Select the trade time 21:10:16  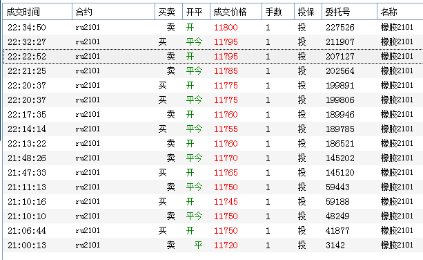(x=27, y=202)
